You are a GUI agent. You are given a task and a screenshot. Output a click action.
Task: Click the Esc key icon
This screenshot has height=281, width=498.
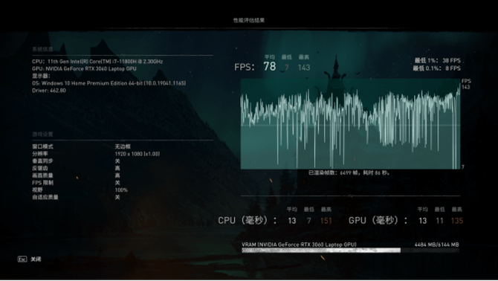22,259
